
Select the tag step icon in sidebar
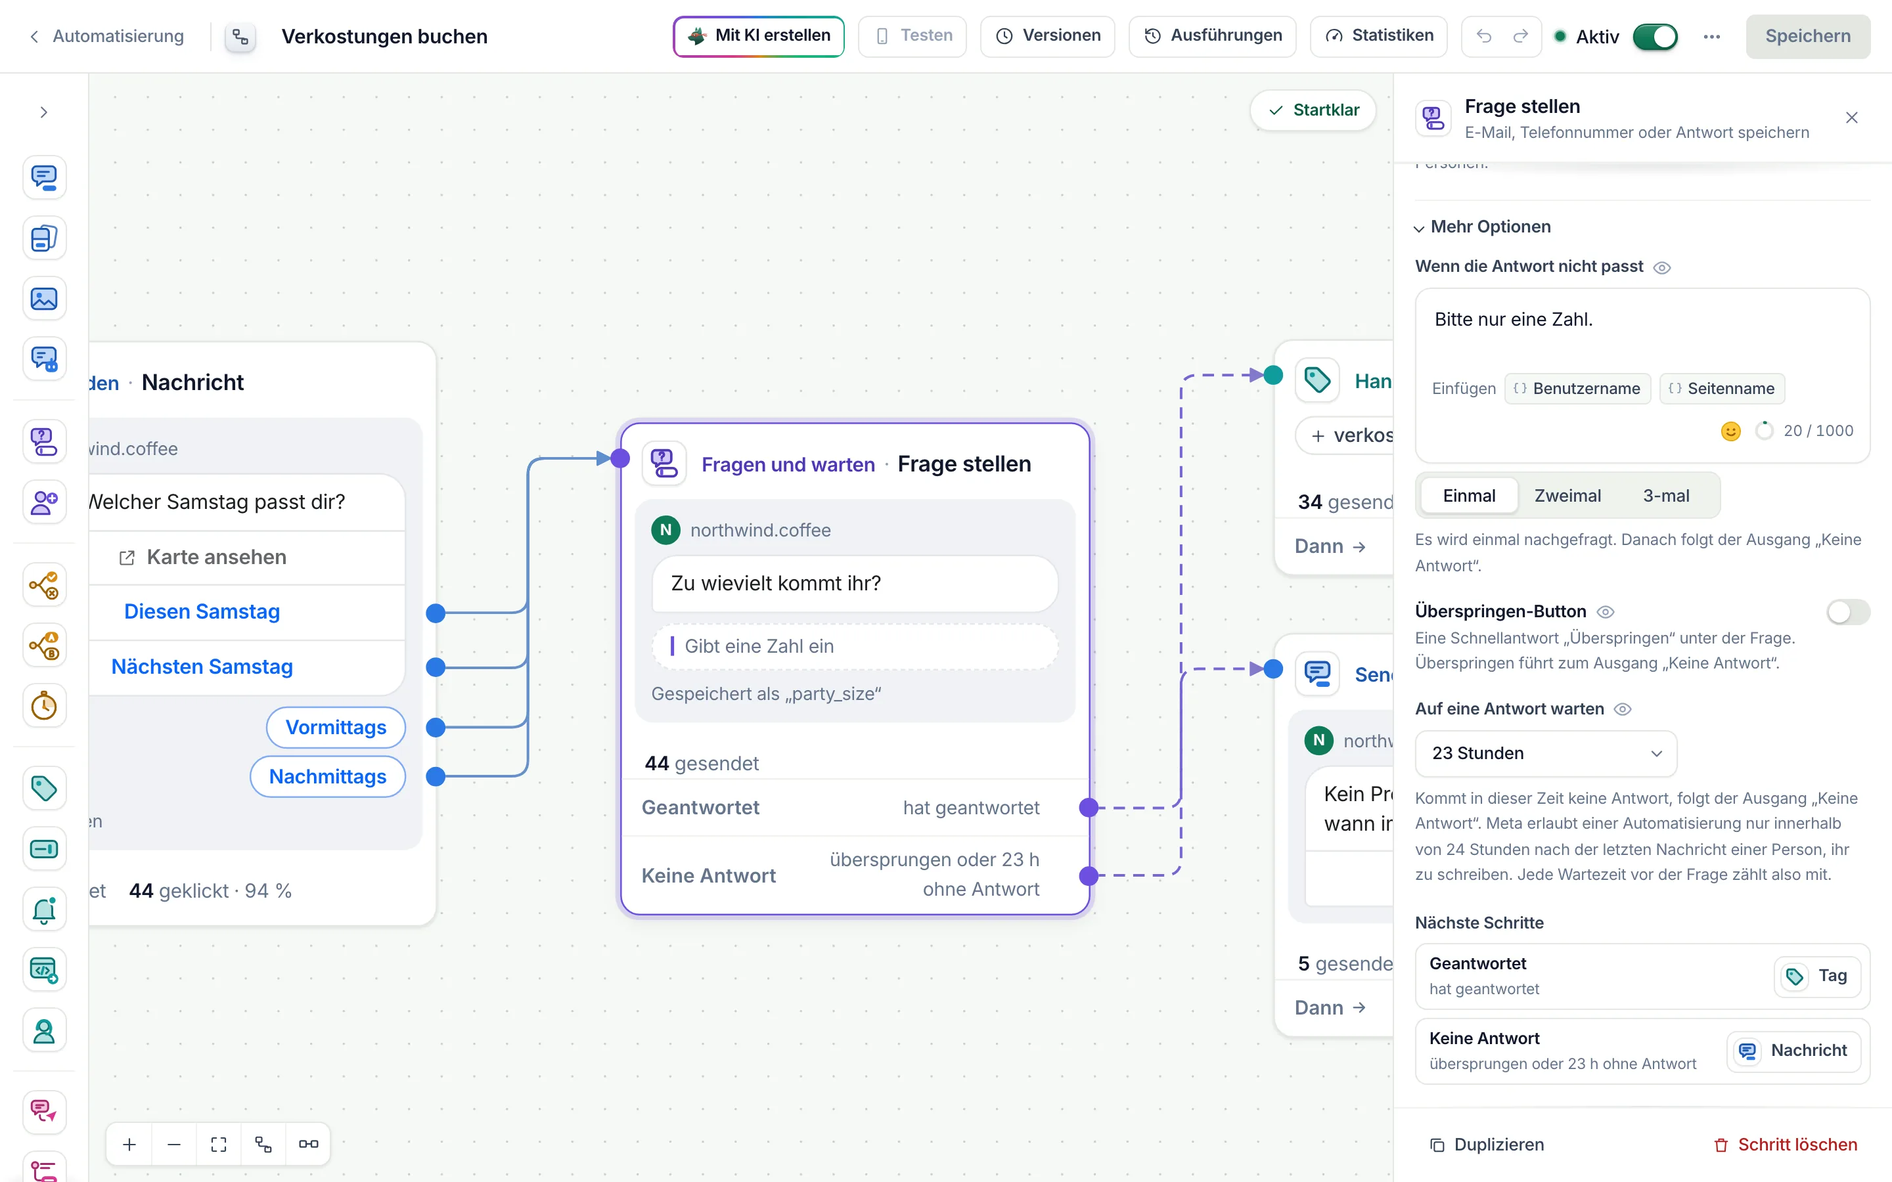coord(44,788)
